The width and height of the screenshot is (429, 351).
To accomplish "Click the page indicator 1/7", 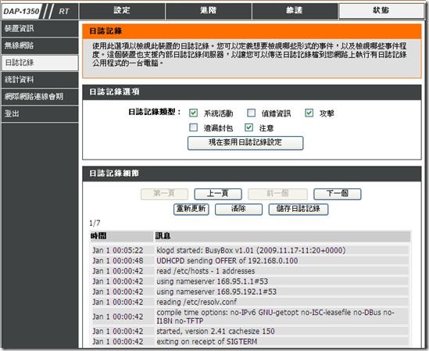I will click(95, 223).
